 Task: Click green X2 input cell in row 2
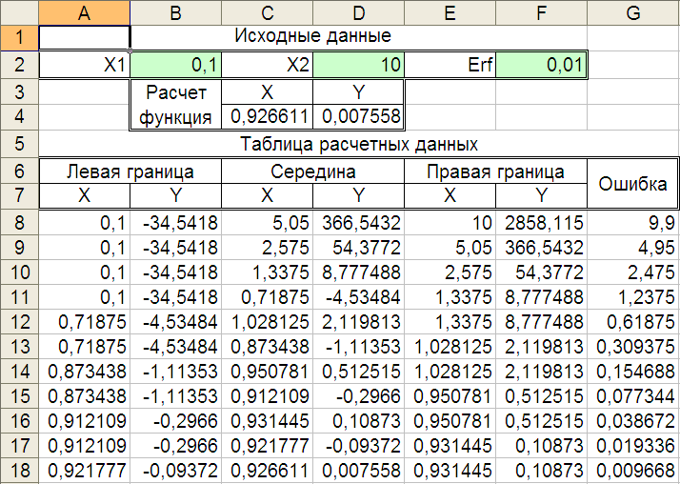pyautogui.click(x=359, y=65)
